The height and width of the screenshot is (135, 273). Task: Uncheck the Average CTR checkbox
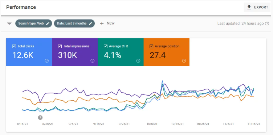pos(106,46)
